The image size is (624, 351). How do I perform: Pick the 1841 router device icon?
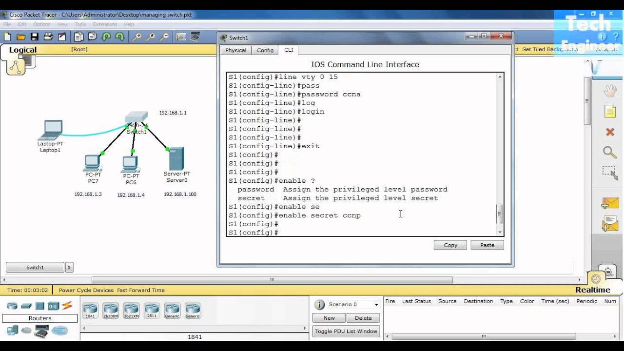click(90, 311)
